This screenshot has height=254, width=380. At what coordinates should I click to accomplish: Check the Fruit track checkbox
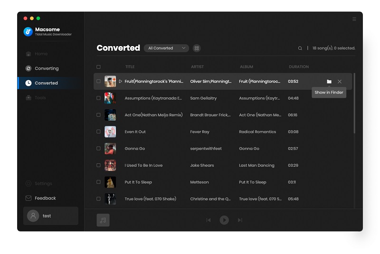[98, 81]
